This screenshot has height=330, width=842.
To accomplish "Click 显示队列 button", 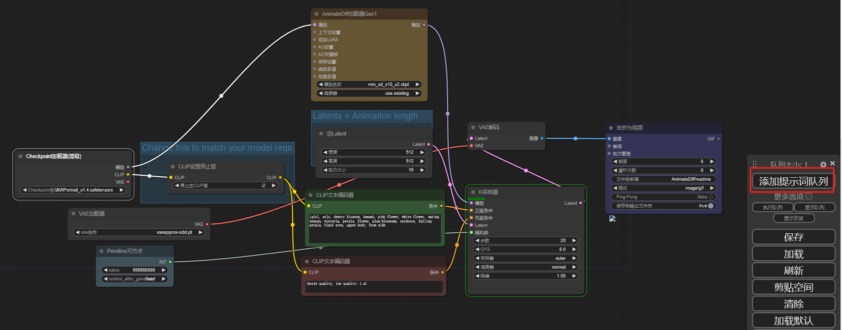I will (x=814, y=207).
